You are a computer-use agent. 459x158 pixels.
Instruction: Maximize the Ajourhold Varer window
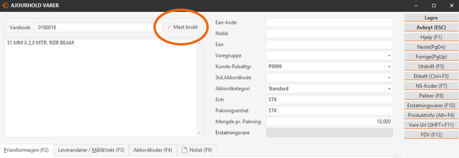(x=434, y=6)
